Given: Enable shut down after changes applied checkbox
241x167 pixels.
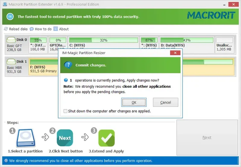Looking at the screenshot, I should tap(65, 111).
